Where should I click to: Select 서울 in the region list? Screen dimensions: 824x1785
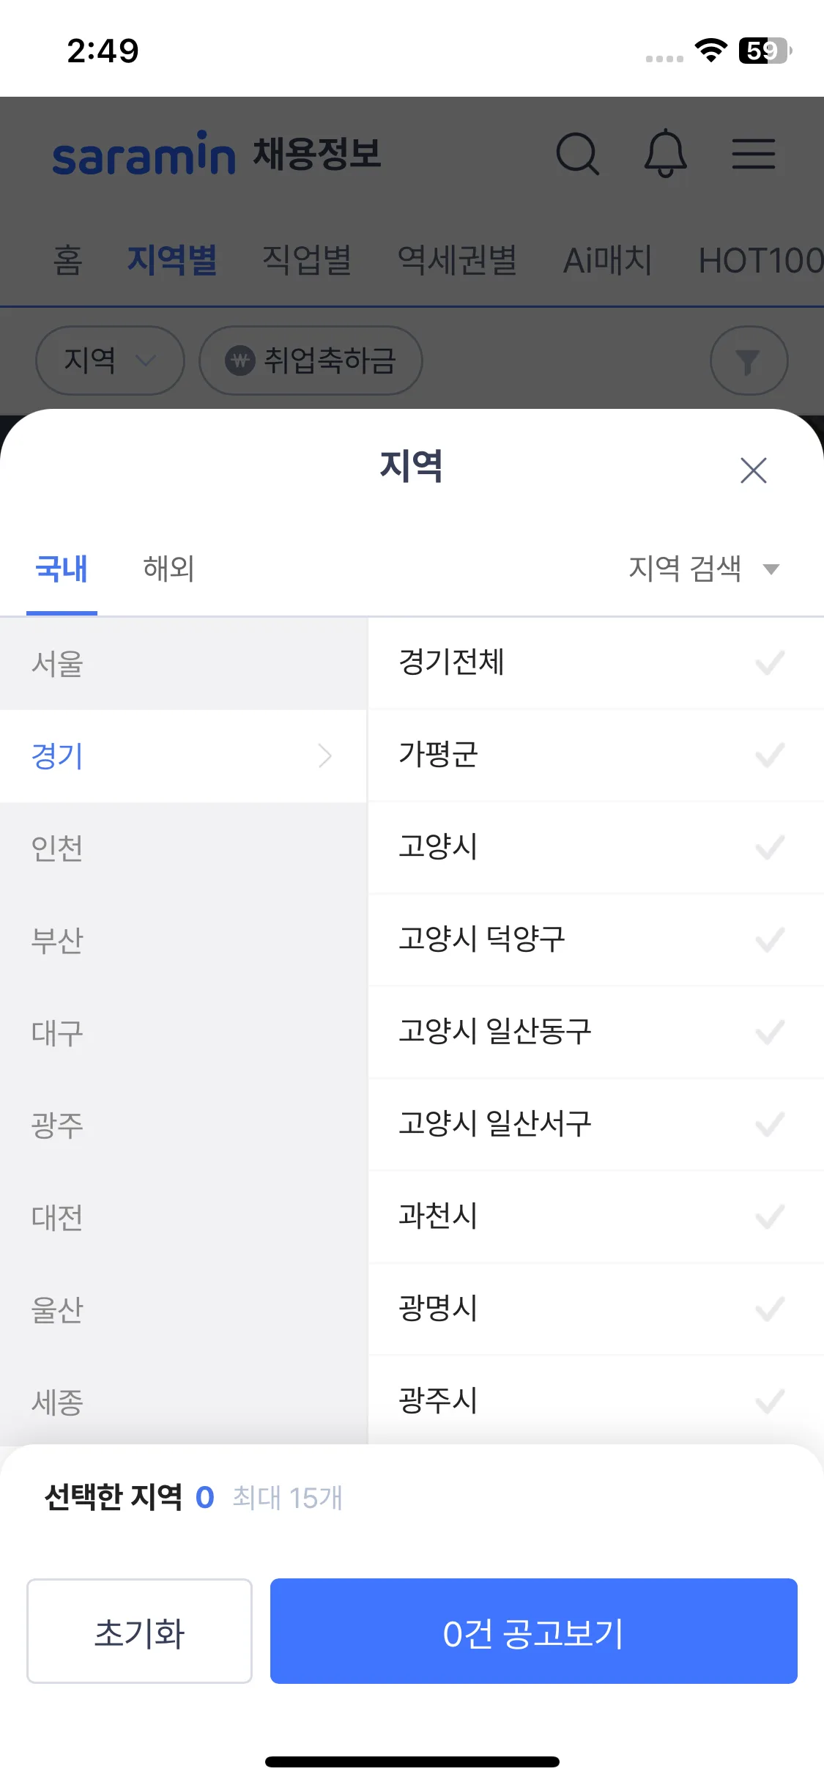[57, 664]
